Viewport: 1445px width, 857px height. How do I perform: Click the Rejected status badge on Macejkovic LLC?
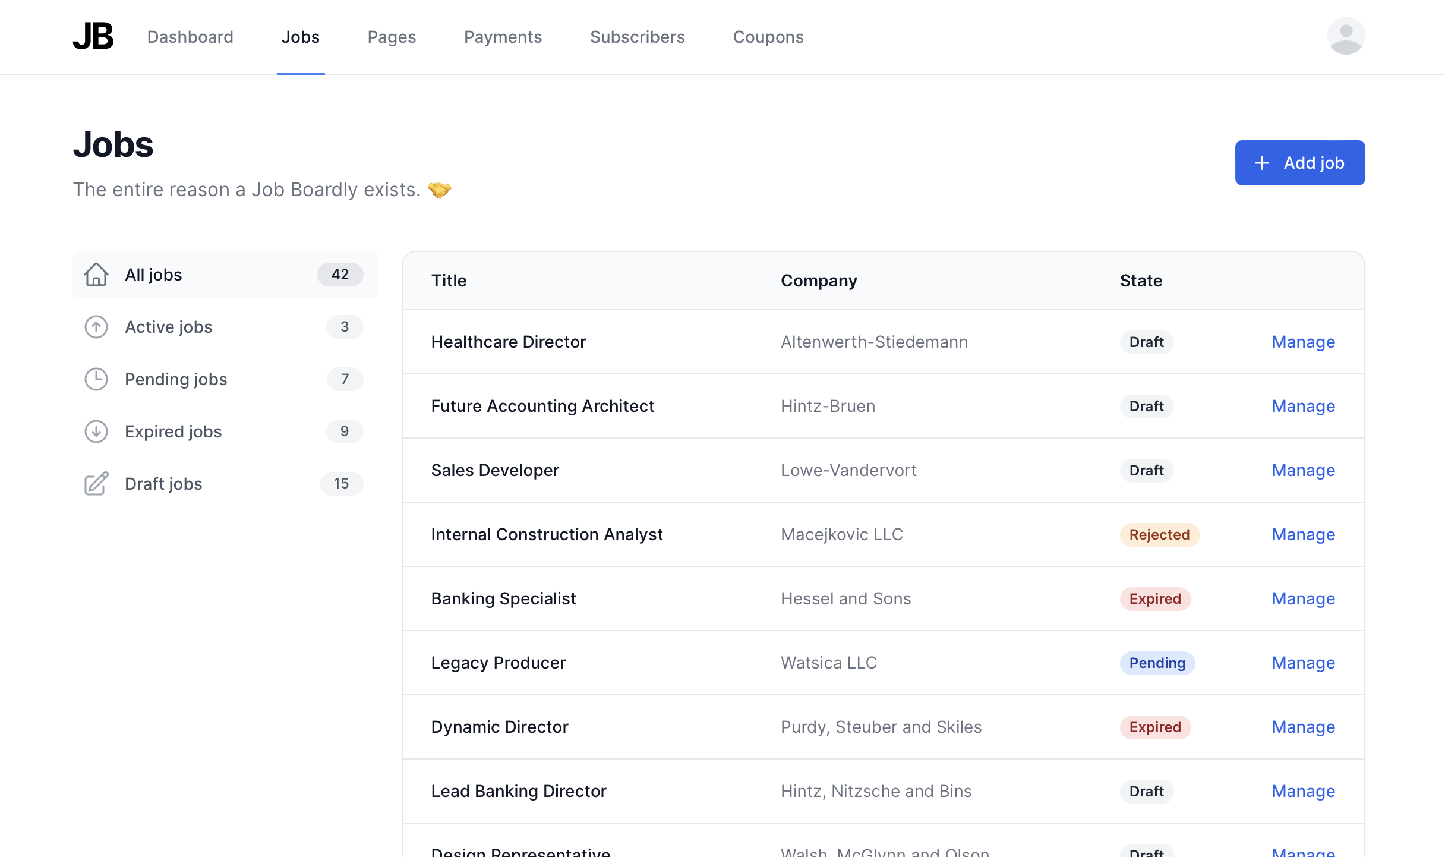pyautogui.click(x=1159, y=534)
